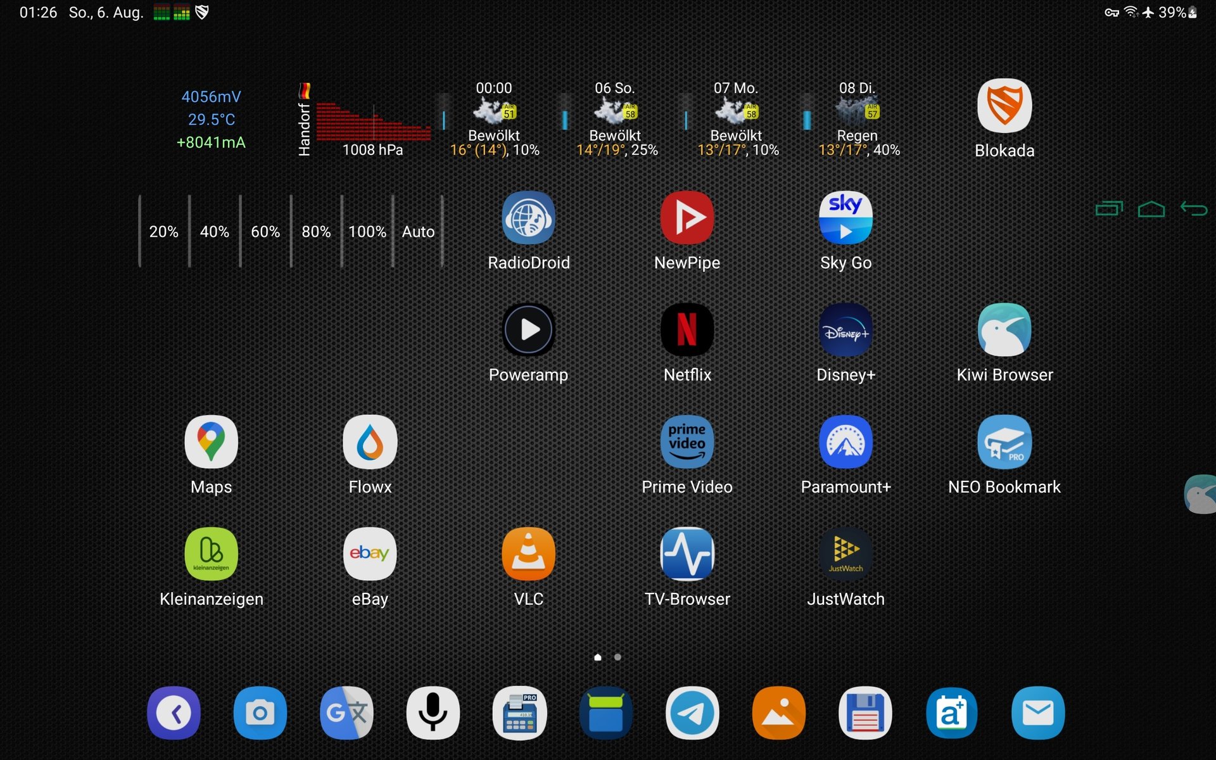Tap the Wi-Fi status icon
Image resolution: width=1216 pixels, height=760 pixels.
click(1131, 12)
